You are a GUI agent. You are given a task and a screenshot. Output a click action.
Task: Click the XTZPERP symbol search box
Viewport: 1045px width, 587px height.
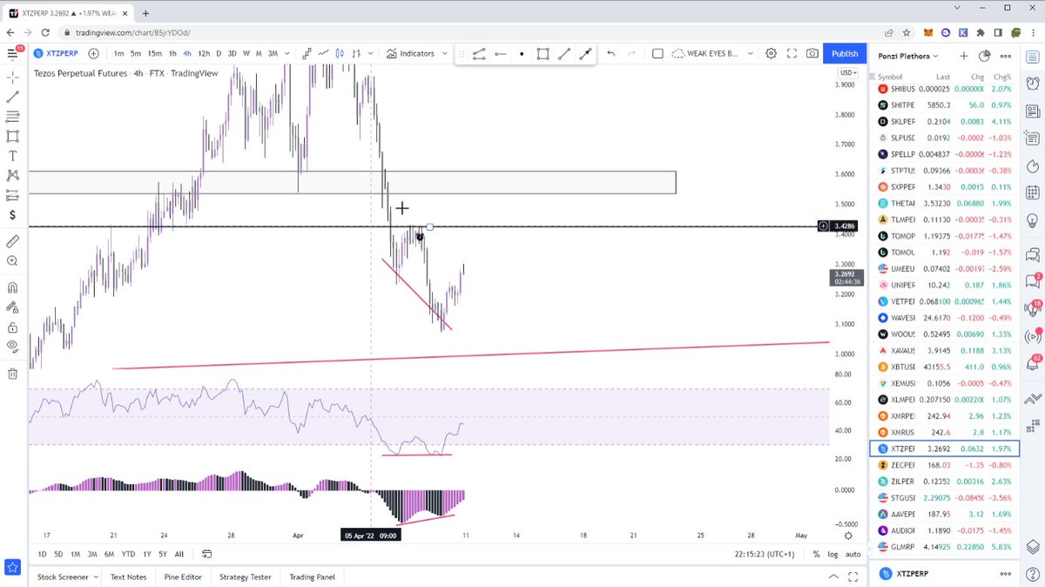point(57,53)
